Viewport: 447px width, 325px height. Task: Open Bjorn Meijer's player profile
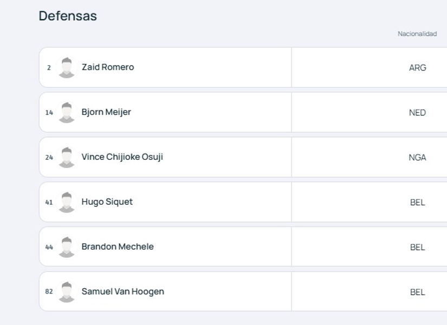click(x=106, y=112)
